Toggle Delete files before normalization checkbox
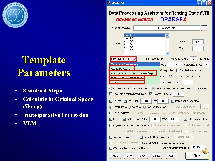 click(x=111, y=94)
